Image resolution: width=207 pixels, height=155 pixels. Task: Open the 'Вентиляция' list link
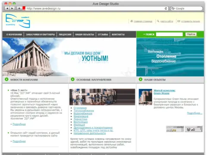tap(81, 122)
